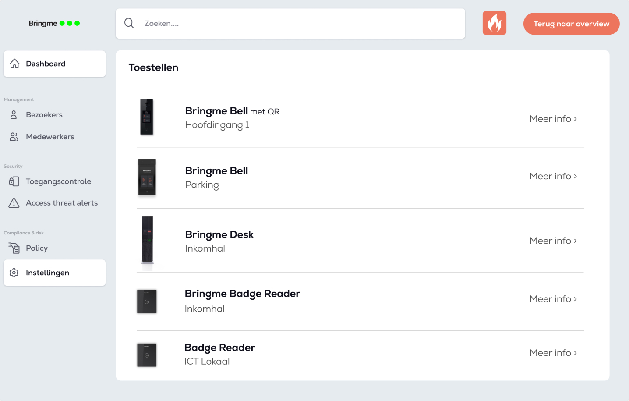629x401 pixels.
Task: Open Medewerkers in the sidebar
Action: coord(50,137)
